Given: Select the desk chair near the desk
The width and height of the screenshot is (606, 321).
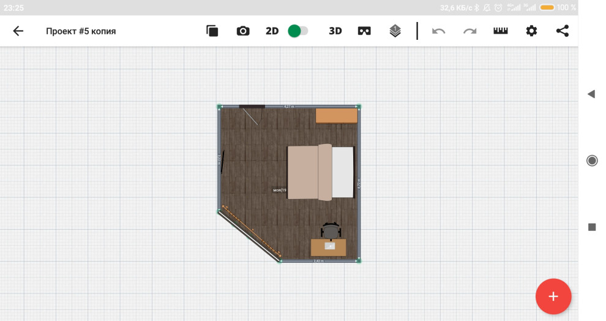Looking at the screenshot, I should [x=331, y=230].
